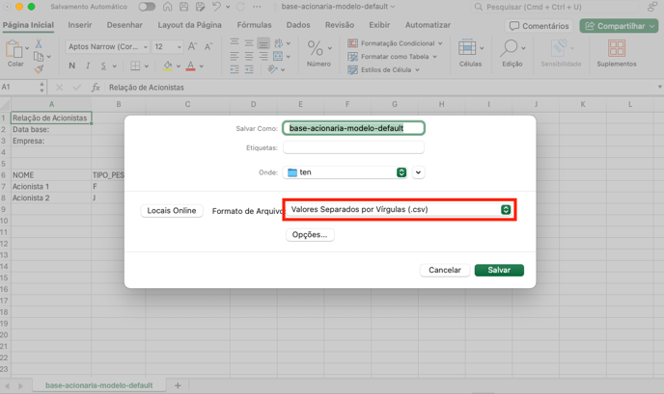Open the Inserir tab

click(x=79, y=25)
